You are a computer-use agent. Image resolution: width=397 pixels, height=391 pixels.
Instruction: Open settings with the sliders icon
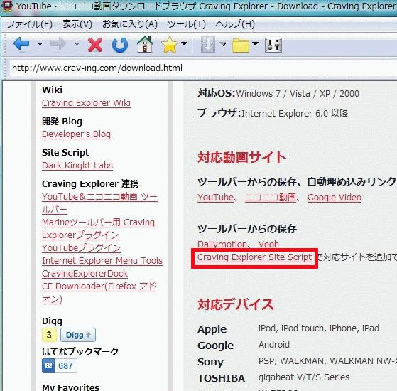point(273,45)
